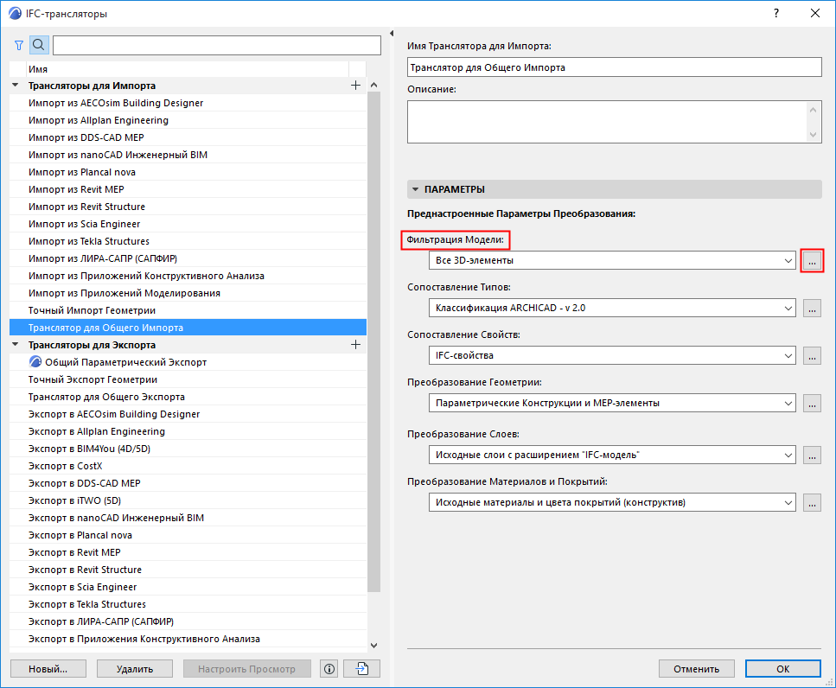Open options for Преобразование Геометрии
Viewport: 836px width, 688px height.
click(812, 403)
